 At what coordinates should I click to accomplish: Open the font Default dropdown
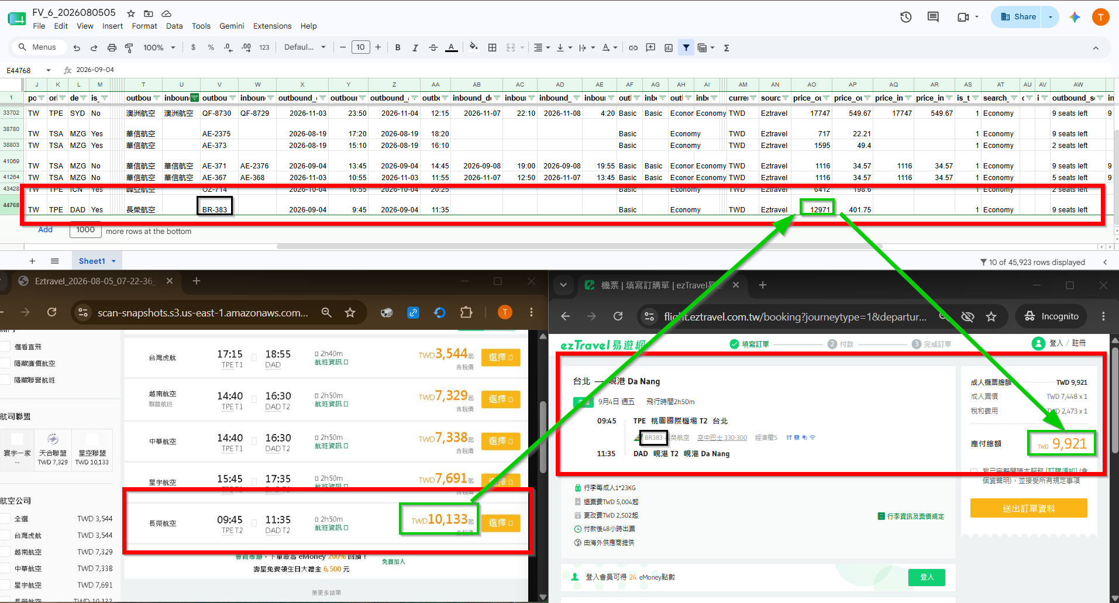tap(305, 47)
